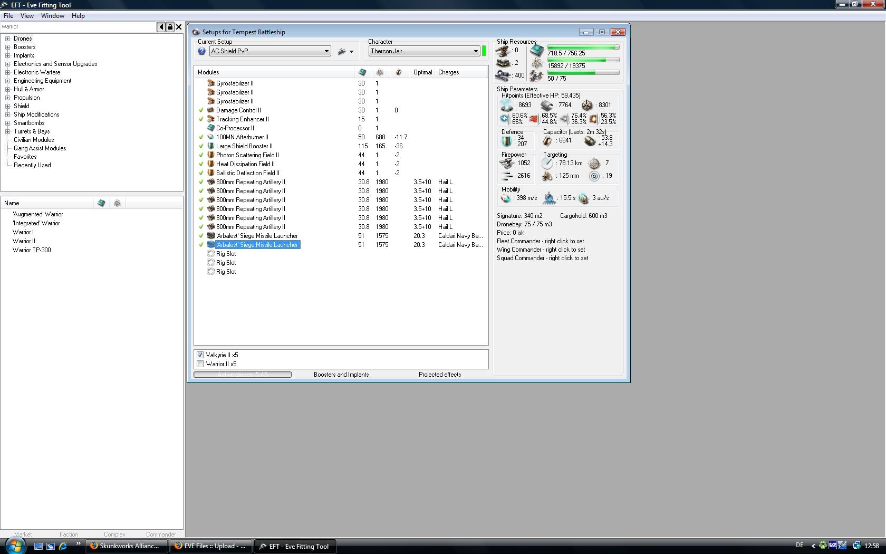The height and width of the screenshot is (554, 886).
Task: Open the Current Setup dropdown AC Shield PvP
Action: [270, 51]
